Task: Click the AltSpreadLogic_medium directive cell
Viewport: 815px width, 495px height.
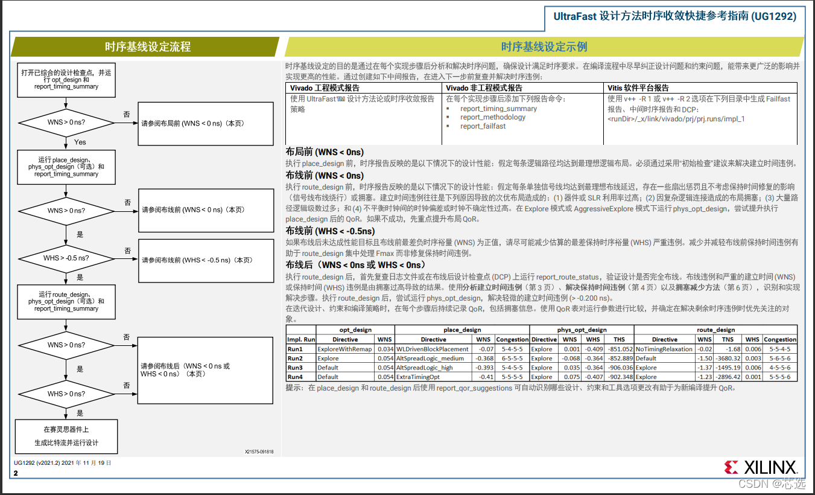Action: [430, 359]
